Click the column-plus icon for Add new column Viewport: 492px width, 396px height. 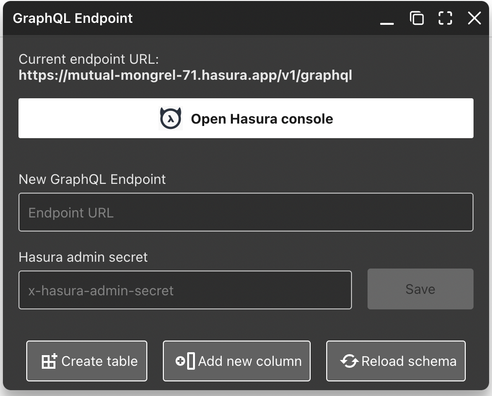coord(185,361)
